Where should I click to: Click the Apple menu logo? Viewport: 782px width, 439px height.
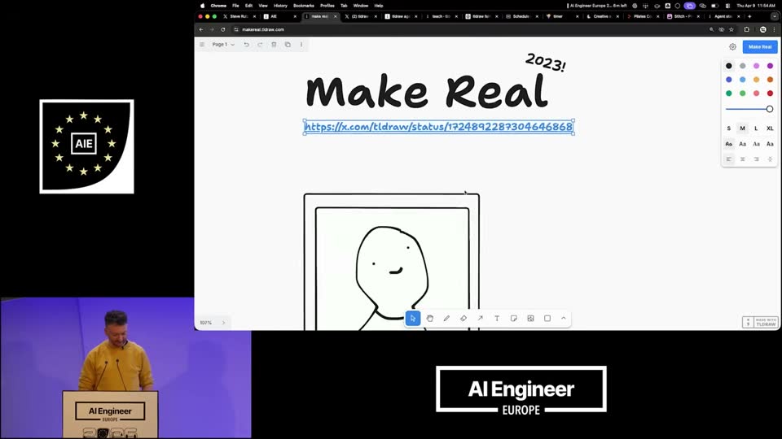click(x=203, y=6)
